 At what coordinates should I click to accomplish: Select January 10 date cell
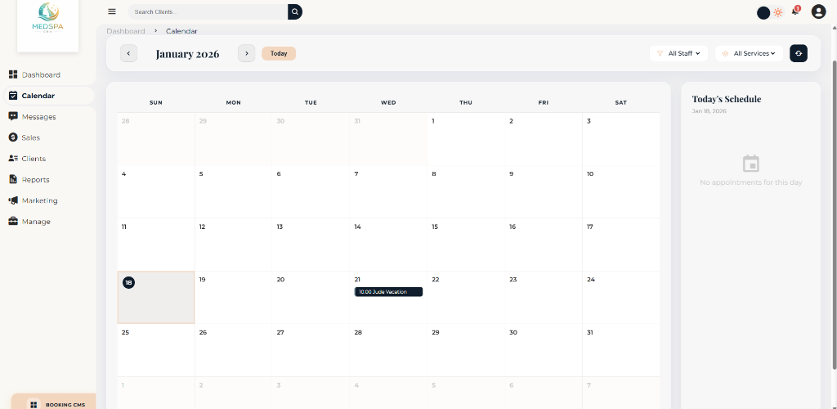(x=621, y=191)
